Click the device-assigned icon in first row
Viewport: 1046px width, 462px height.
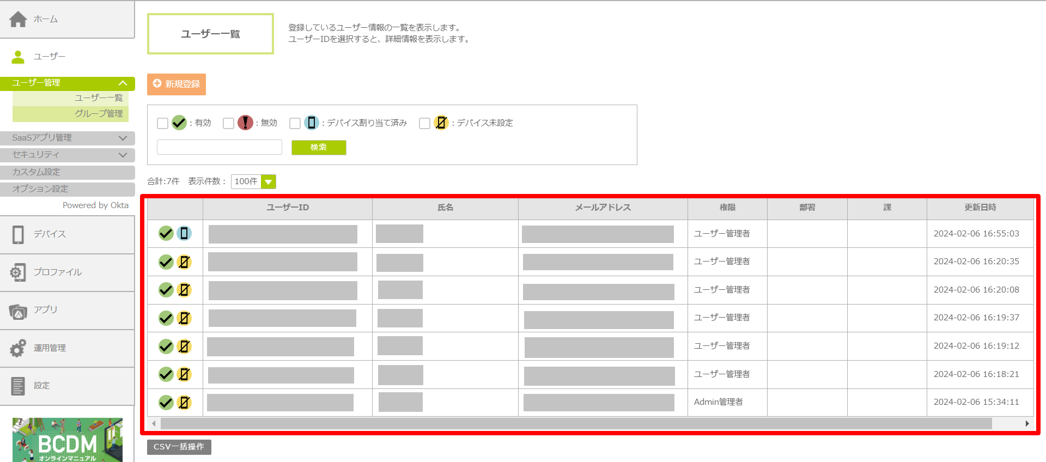(x=184, y=233)
